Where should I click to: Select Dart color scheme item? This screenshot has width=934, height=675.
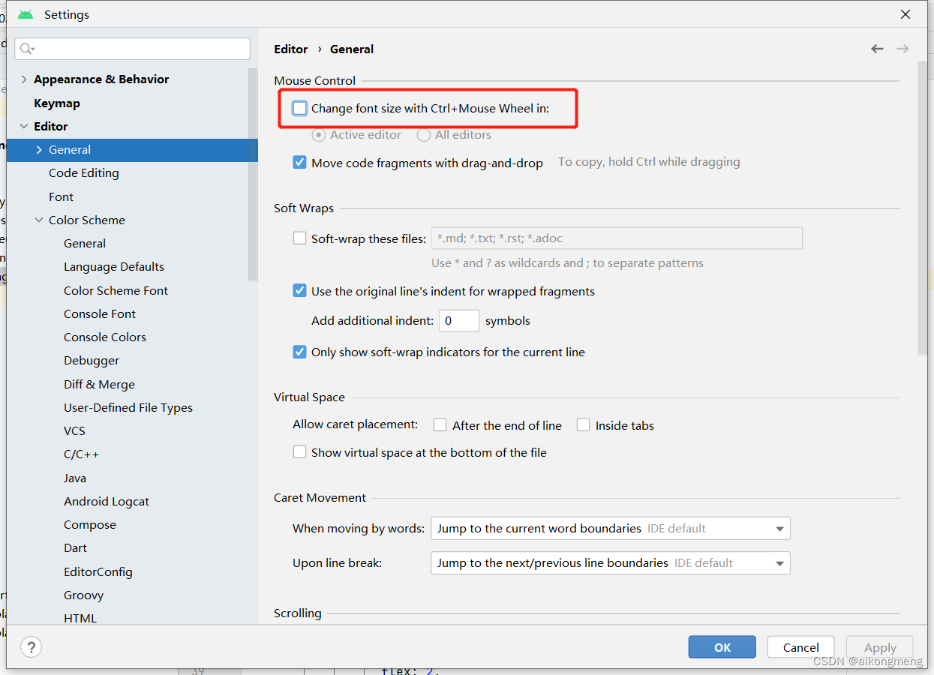coord(75,548)
